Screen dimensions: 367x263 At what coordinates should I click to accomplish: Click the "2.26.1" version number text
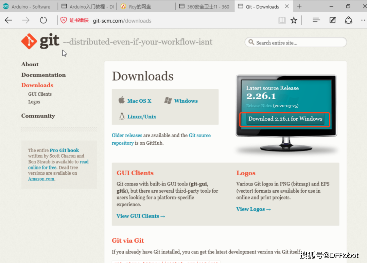tap(261, 96)
